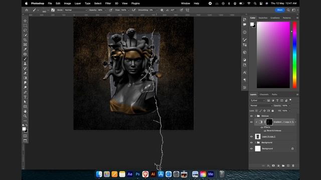Click the hue spectrum slider
The height and width of the screenshot is (180, 321).
[x=294, y=55]
